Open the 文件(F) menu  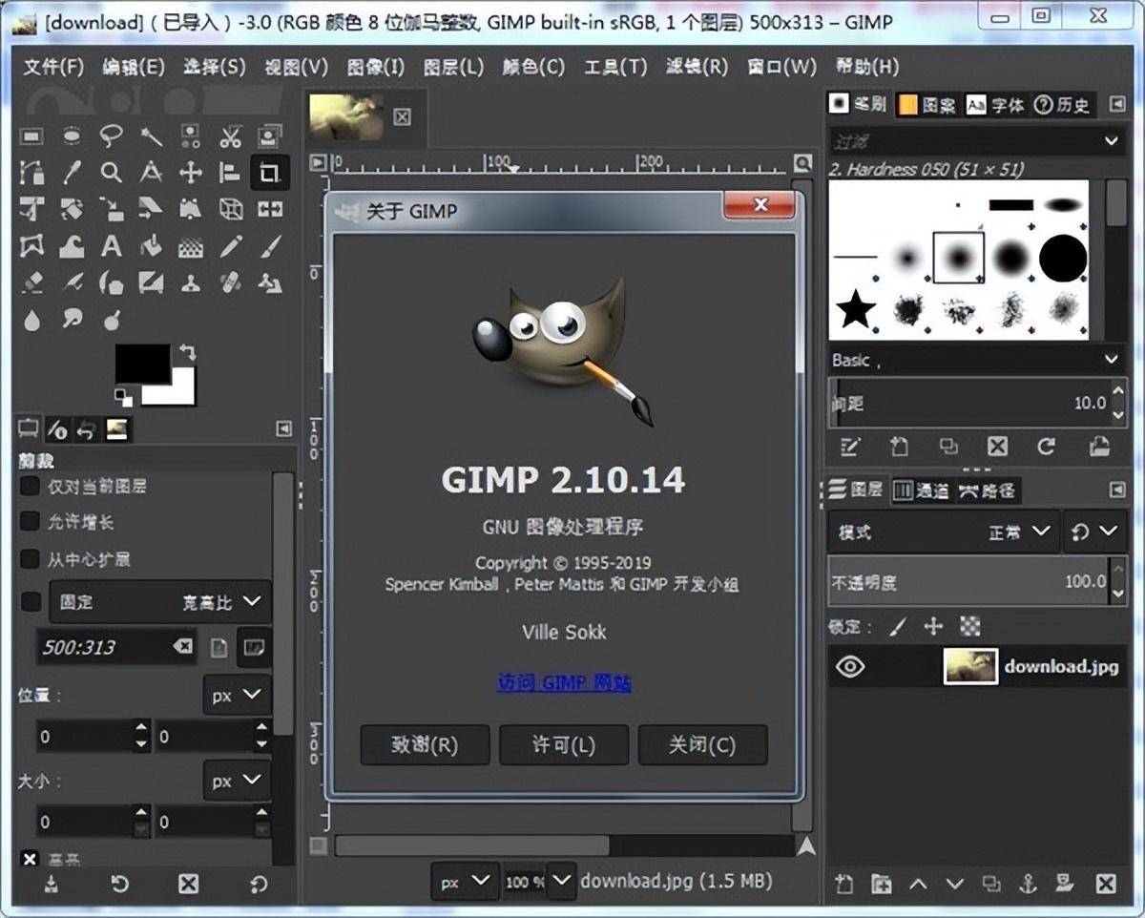[53, 67]
